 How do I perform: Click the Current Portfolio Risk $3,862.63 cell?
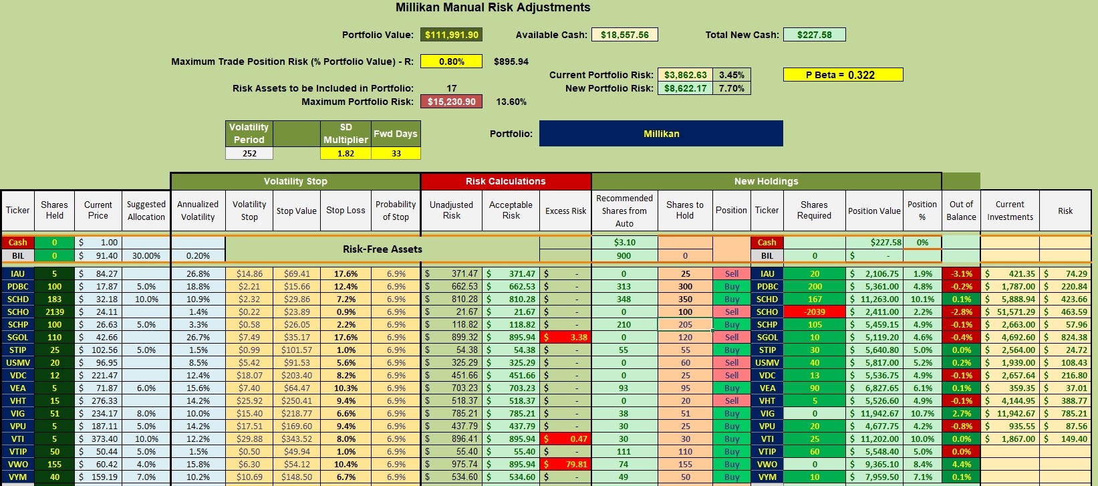coord(685,75)
